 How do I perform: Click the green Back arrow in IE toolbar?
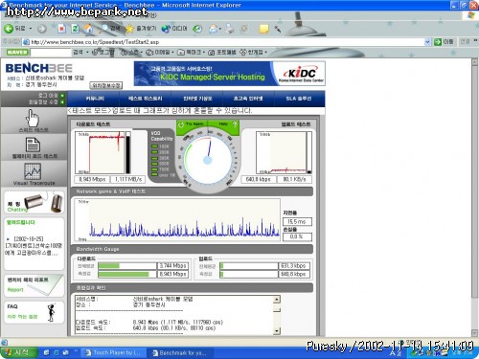(9, 29)
